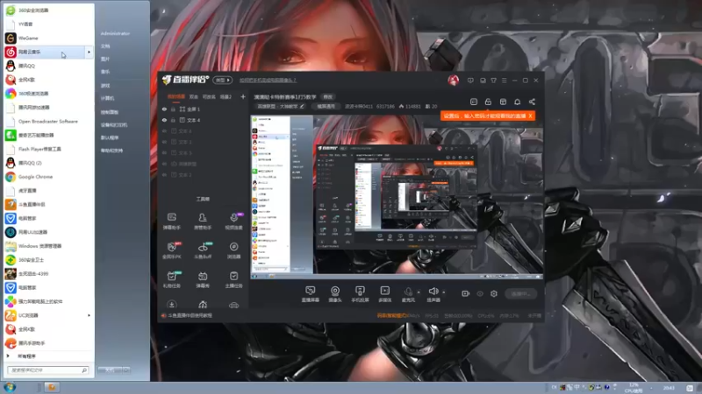
Task: Hide the 文本 4 source layer
Action: 164,120
